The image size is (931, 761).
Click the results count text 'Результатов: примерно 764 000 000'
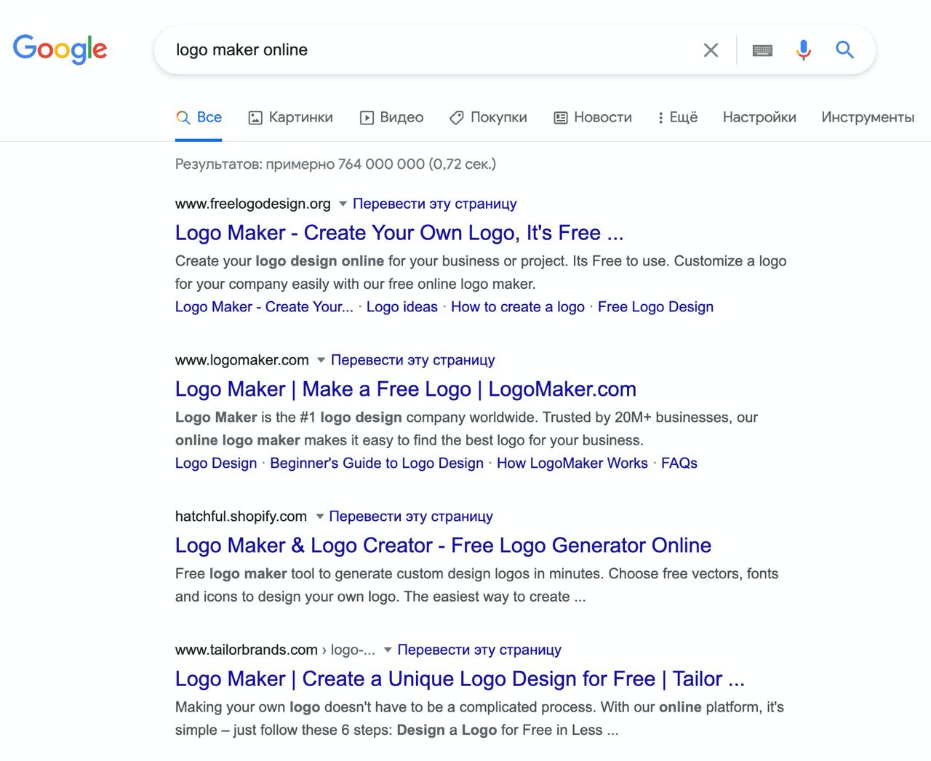[300, 164]
